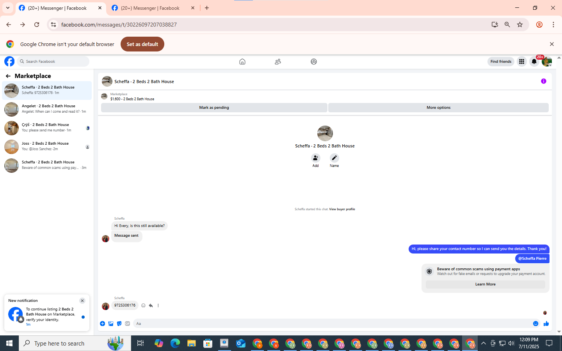The image size is (562, 351).
Task: Open the Angelet 2 Beds 2 Bath House chat
Action: pyautogui.click(x=47, y=109)
